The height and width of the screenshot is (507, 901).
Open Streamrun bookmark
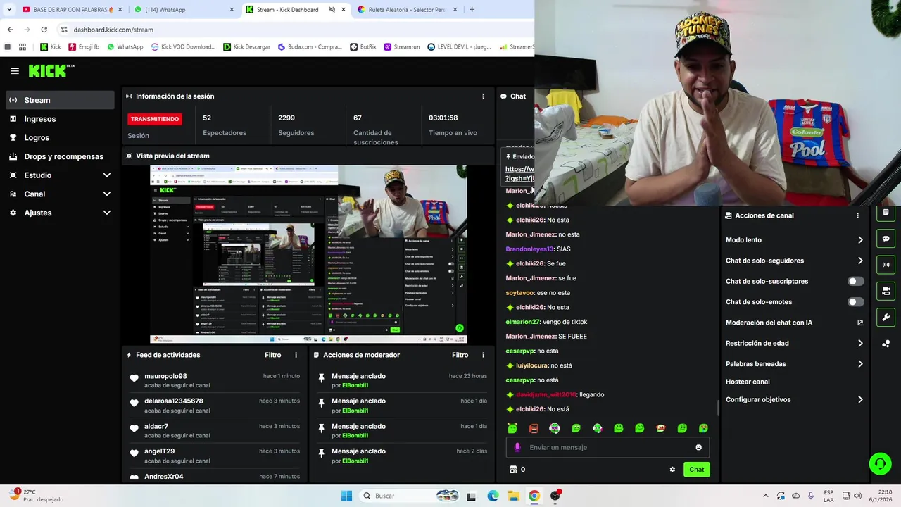402,47
